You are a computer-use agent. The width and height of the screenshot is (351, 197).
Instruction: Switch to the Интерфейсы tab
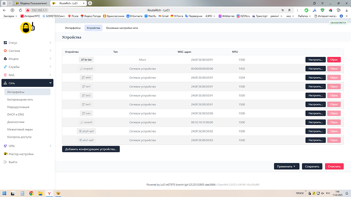pyautogui.click(x=73, y=28)
